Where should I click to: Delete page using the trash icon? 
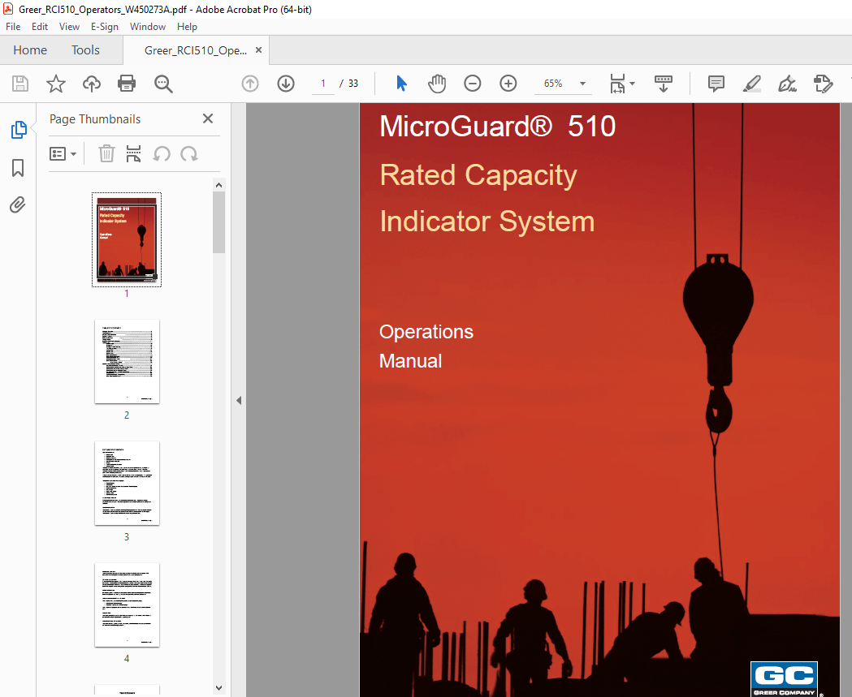coord(106,153)
